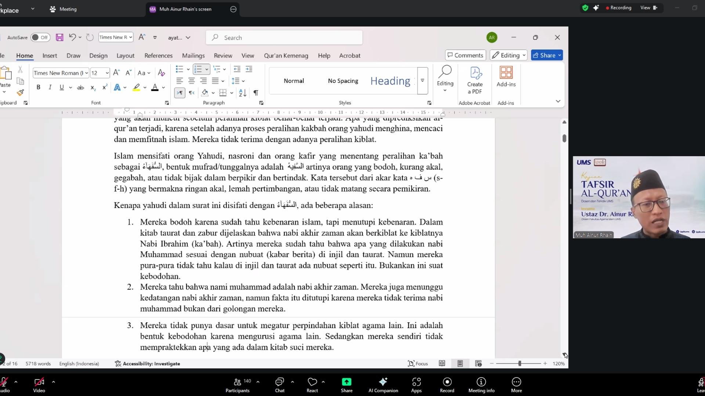Center align text
Screen dimensions: 705x396
coord(191,81)
